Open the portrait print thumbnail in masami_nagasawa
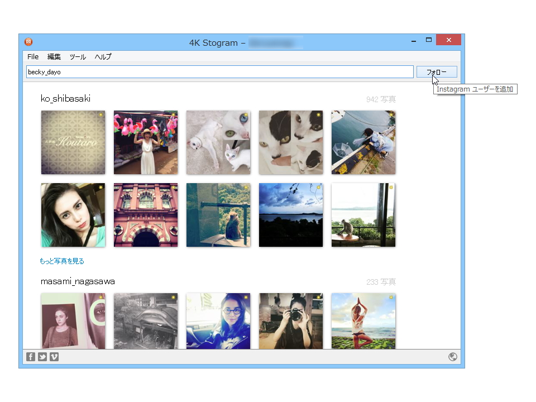 (73, 321)
